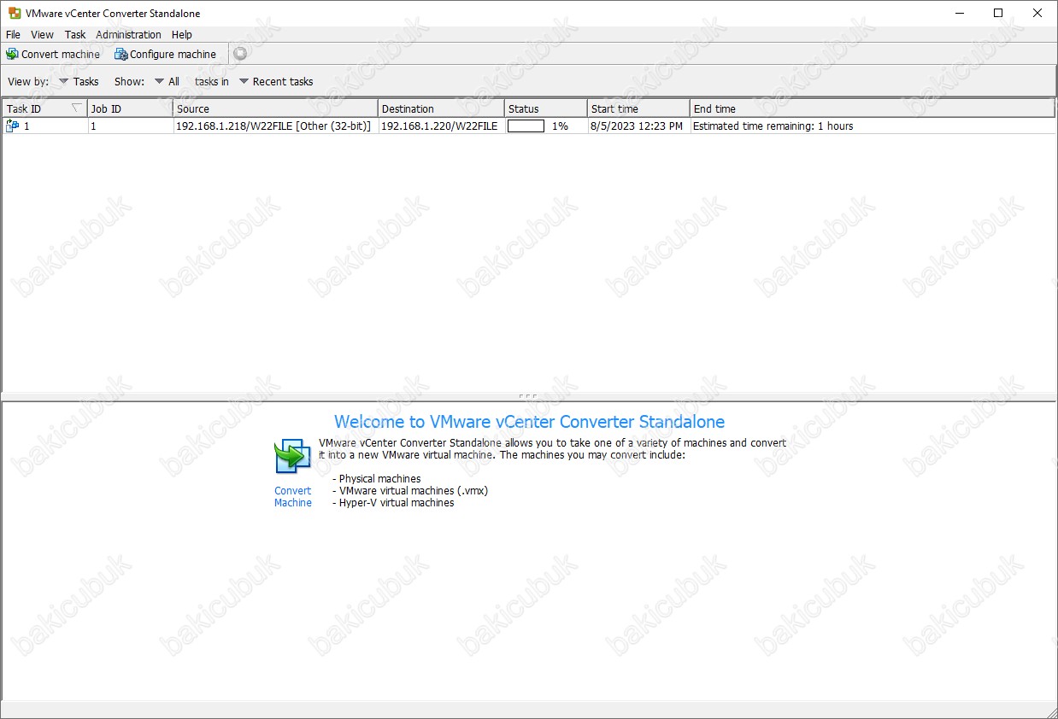Click the large green Convert Machine icon
1058x719 pixels.
[x=292, y=456]
